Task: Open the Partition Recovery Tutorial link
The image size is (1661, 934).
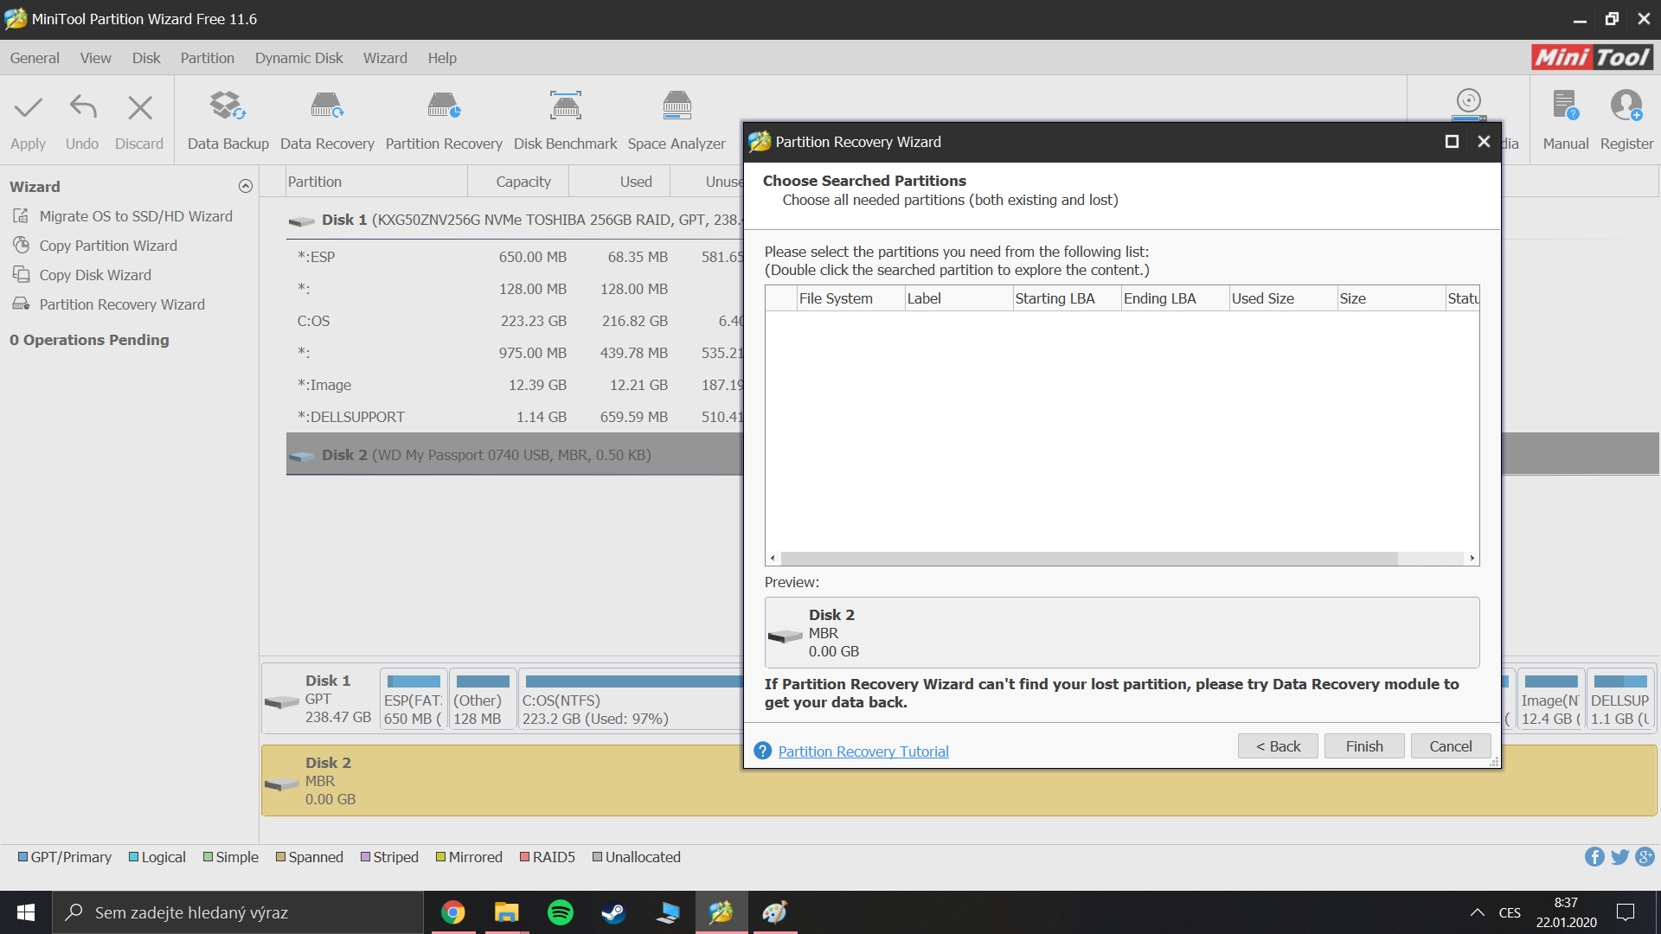Action: tap(863, 752)
